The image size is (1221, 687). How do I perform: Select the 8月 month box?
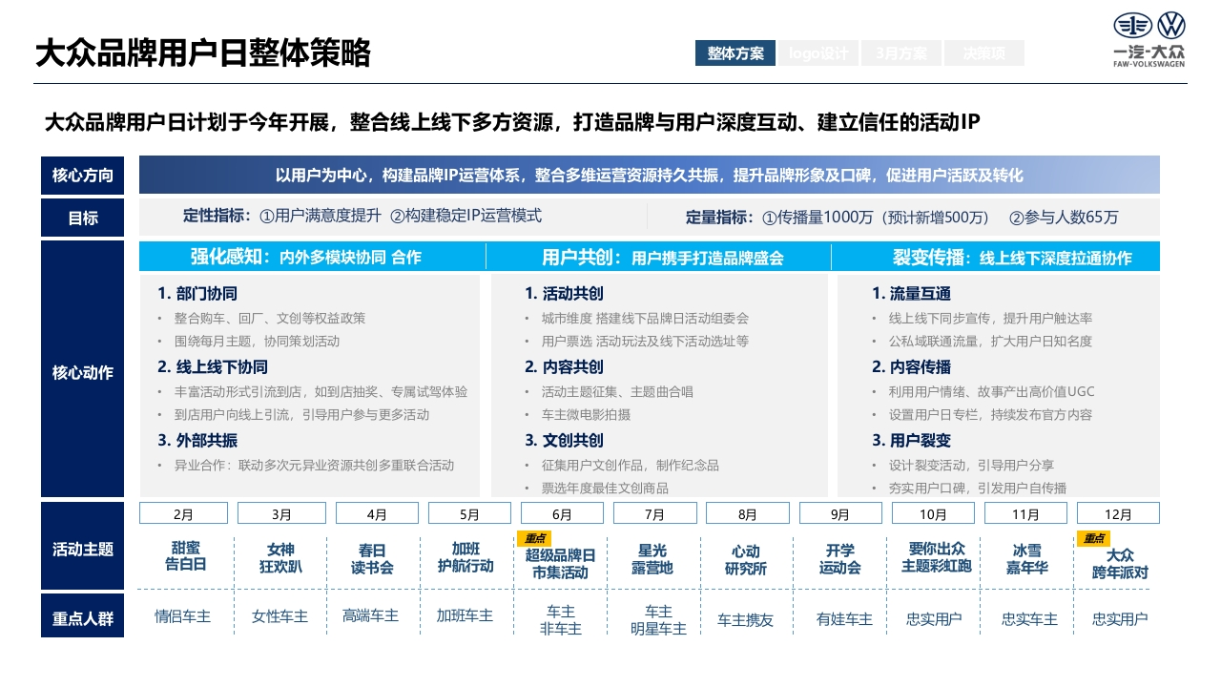(x=748, y=513)
